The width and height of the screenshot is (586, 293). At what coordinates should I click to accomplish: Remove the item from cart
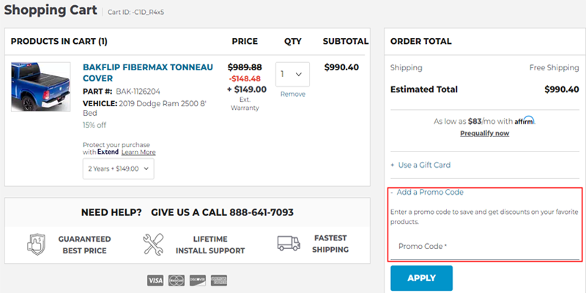(x=293, y=94)
